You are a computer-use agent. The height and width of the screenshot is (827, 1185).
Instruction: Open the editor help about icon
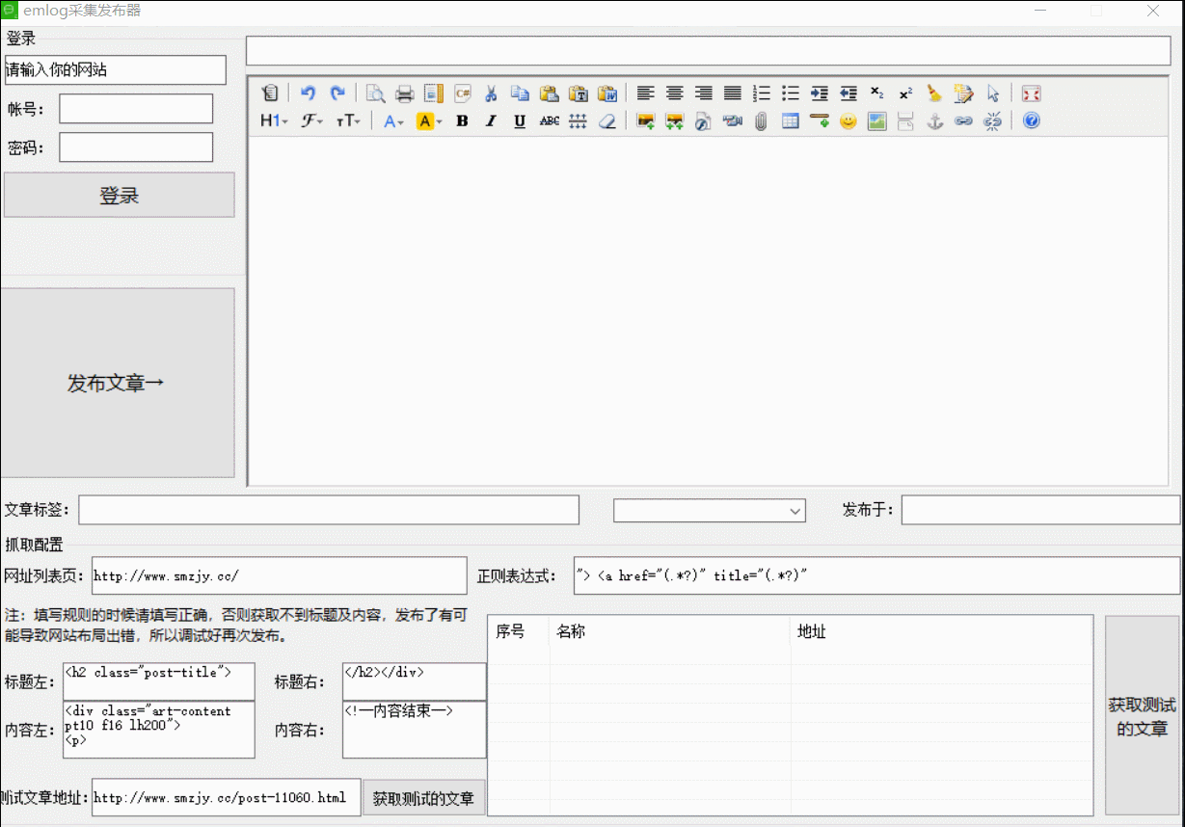[1032, 121]
